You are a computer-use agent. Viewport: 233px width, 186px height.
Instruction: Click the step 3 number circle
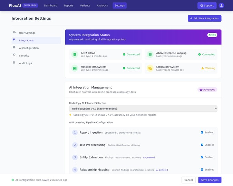(75, 157)
